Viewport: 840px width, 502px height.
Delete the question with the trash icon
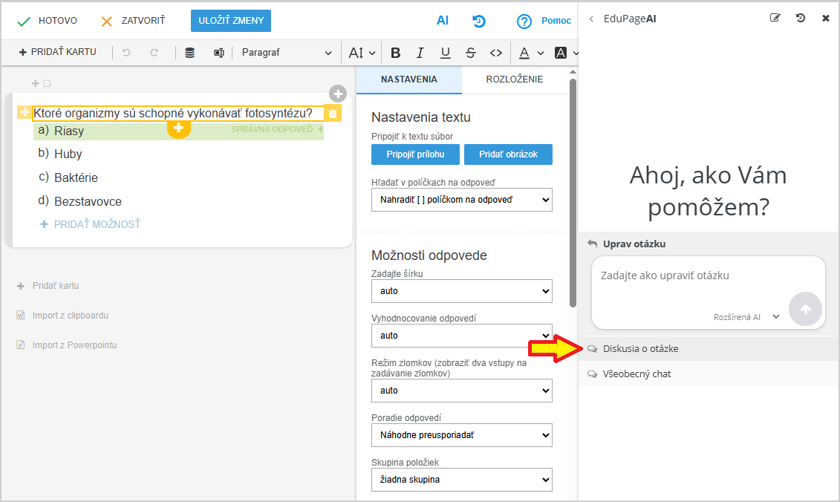pyautogui.click(x=333, y=114)
